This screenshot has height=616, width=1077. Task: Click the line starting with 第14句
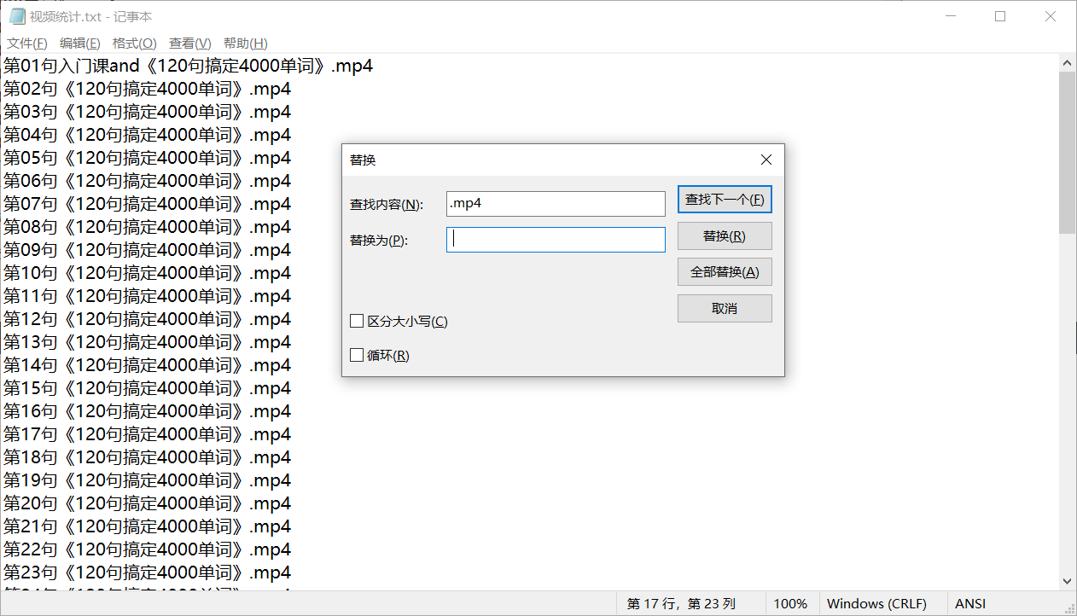[147, 365]
